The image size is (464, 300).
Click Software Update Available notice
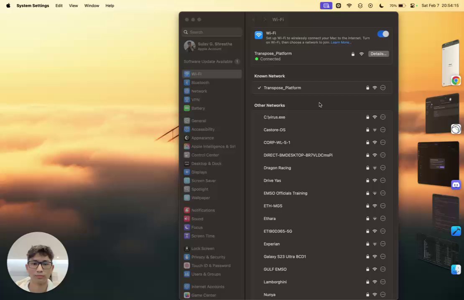[x=211, y=61]
